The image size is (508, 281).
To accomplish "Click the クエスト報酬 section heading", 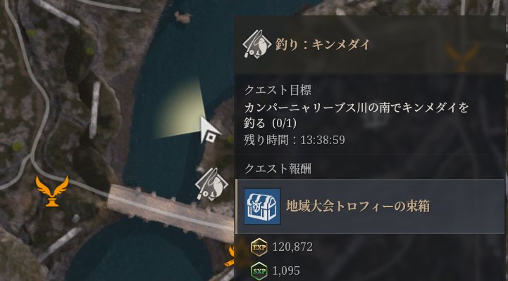I will (x=278, y=169).
